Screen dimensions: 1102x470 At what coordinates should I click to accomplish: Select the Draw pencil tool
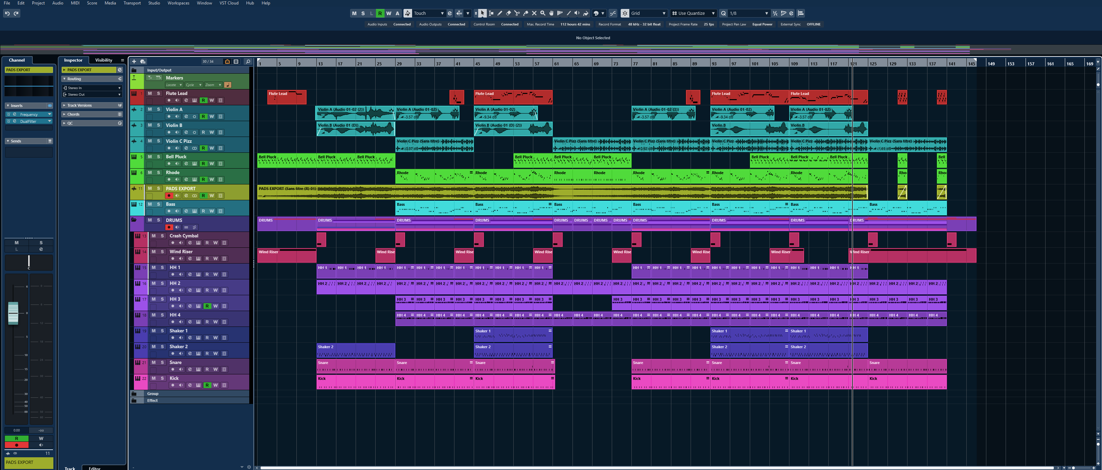(499, 13)
